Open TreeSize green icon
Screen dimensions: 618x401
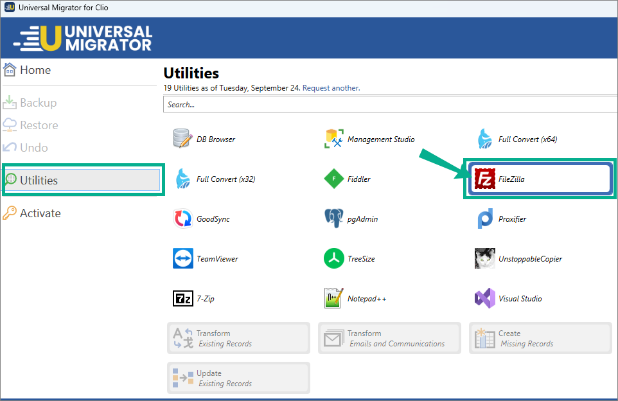click(334, 258)
